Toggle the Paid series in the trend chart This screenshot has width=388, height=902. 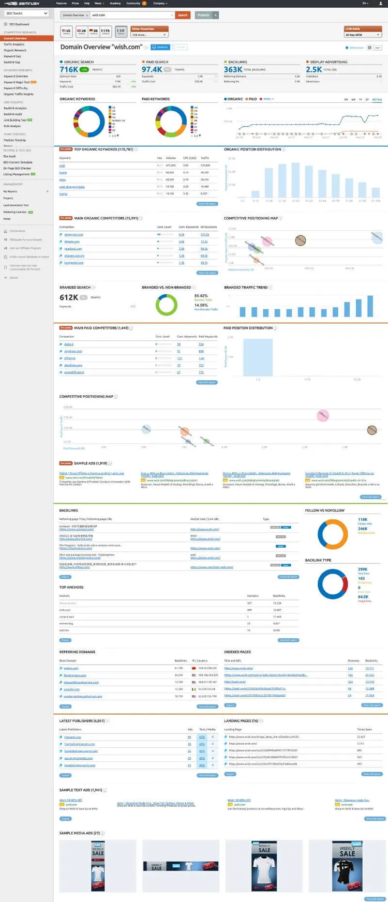[251, 99]
